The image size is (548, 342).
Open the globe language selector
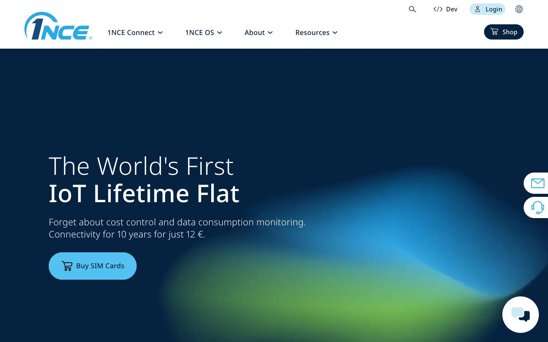click(x=519, y=9)
